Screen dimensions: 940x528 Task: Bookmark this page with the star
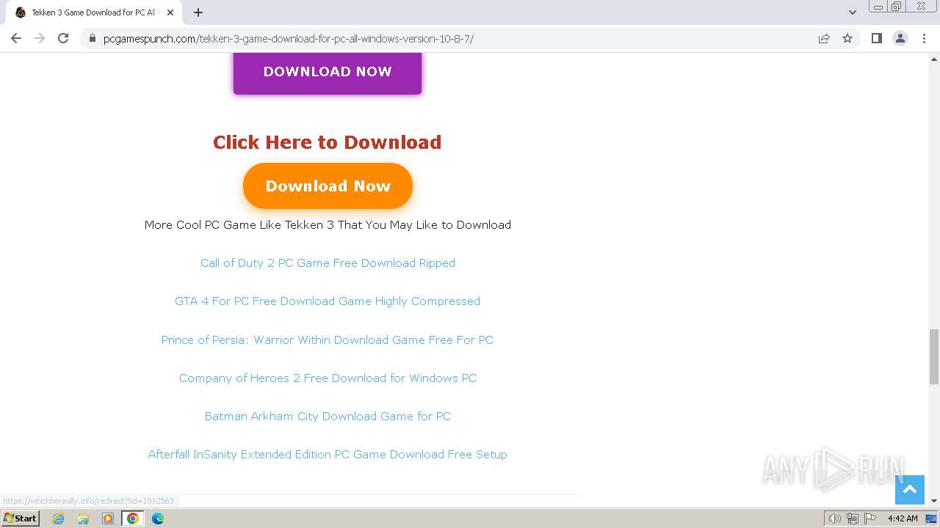click(x=847, y=38)
